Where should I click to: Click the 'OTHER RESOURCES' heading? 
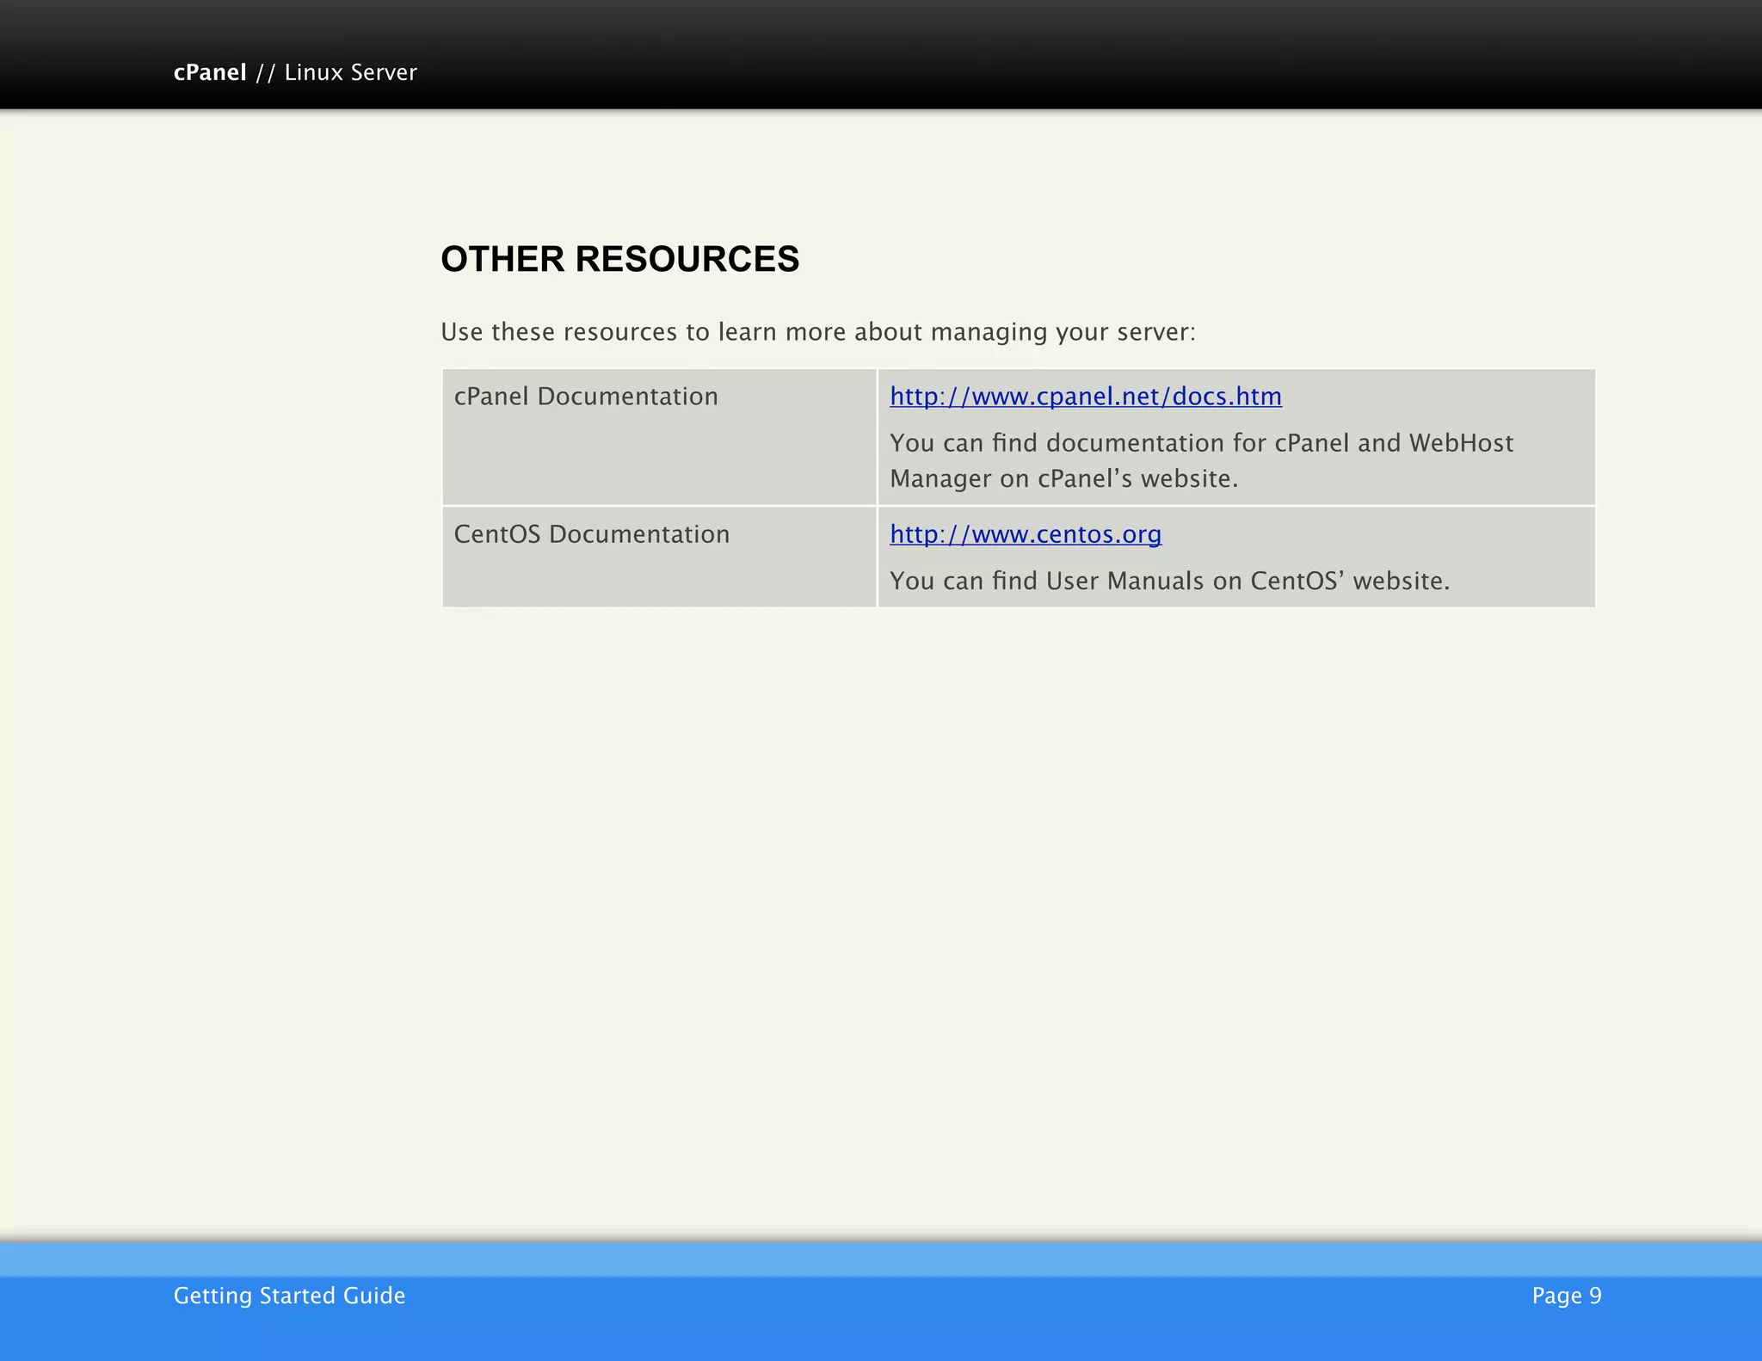click(x=619, y=259)
